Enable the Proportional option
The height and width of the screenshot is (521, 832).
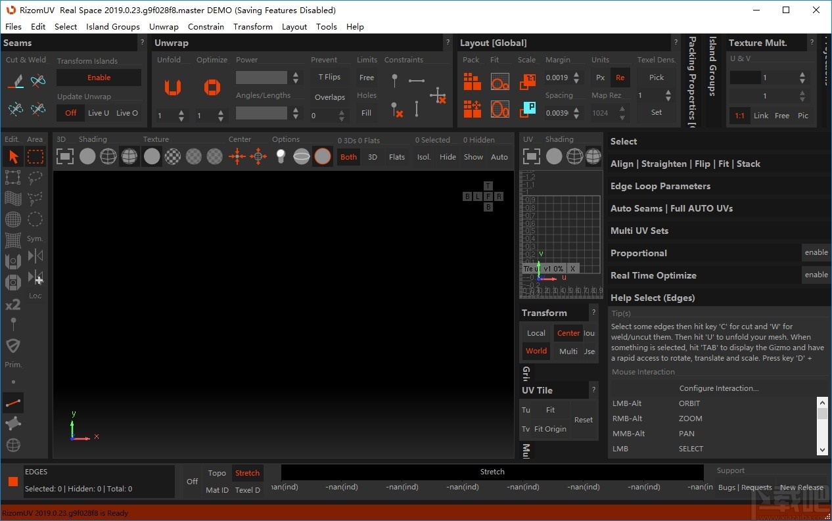pos(816,253)
